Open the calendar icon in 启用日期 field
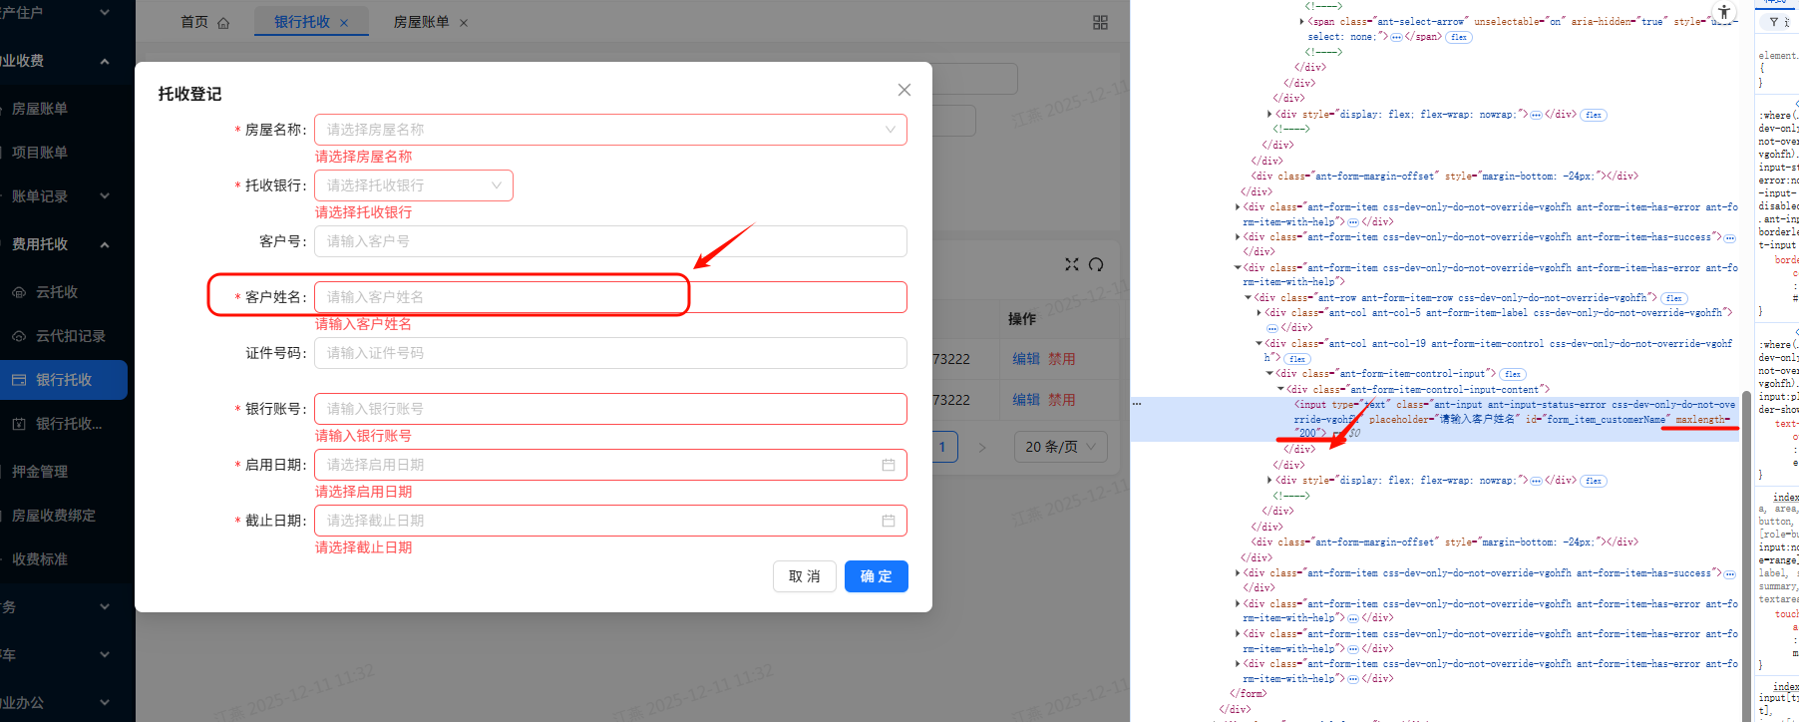The height and width of the screenshot is (722, 1799). point(888,465)
